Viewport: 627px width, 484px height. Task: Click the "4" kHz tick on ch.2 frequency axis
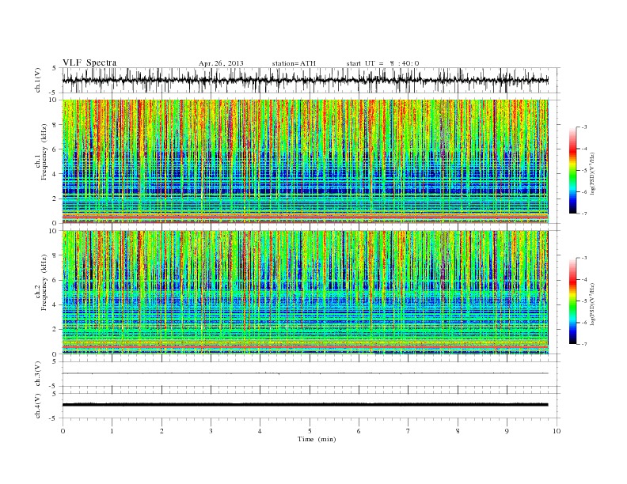tap(55, 305)
